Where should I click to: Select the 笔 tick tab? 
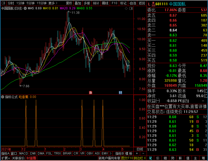coord(150,158)
